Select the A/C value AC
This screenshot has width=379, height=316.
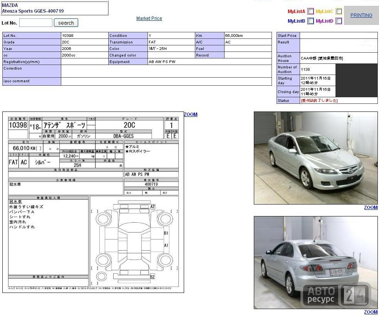point(228,42)
